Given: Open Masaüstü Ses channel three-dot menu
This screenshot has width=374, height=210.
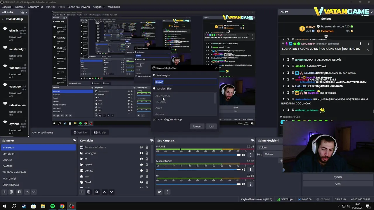Looking at the screenshot, I should click(250, 170).
